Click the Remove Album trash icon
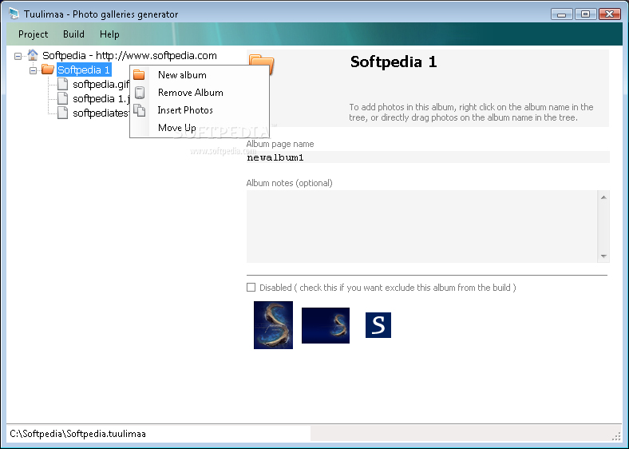 pos(139,93)
